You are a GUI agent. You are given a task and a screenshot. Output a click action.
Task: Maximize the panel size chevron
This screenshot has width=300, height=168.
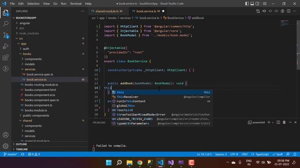(290, 122)
